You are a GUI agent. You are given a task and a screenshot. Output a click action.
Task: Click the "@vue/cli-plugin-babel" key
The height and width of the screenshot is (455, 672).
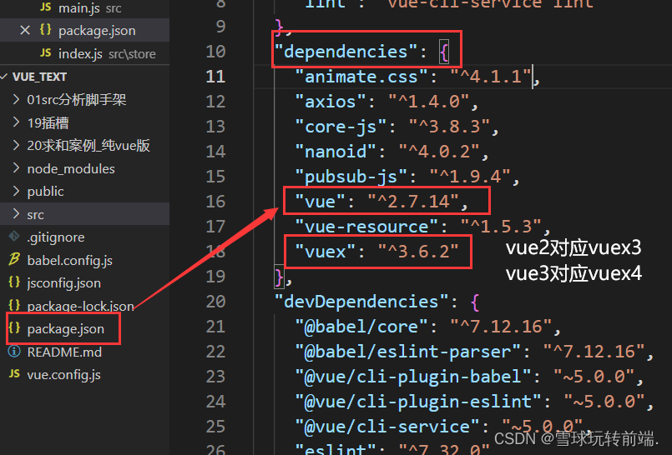point(413,377)
